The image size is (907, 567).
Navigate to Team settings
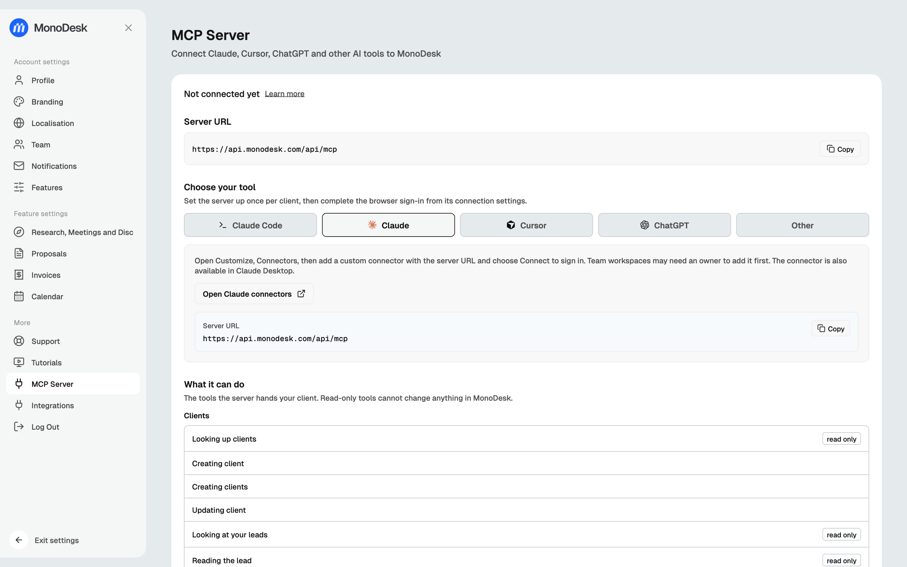(73, 144)
